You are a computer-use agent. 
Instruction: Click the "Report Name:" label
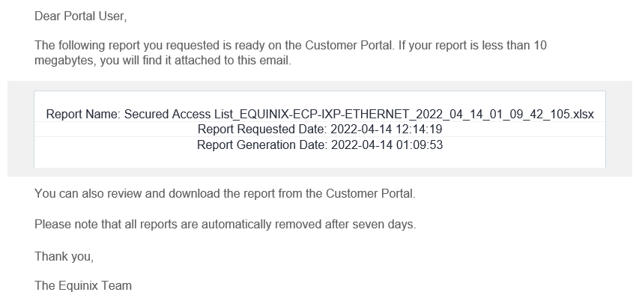pos(83,115)
